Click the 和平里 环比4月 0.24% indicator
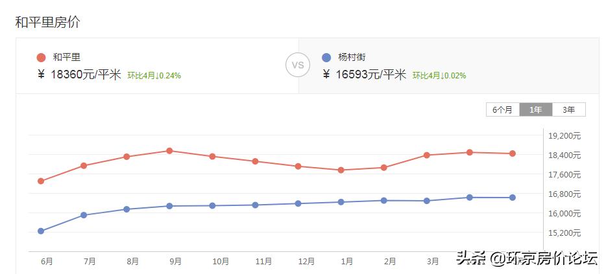This screenshot has height=274, width=606. [154, 76]
